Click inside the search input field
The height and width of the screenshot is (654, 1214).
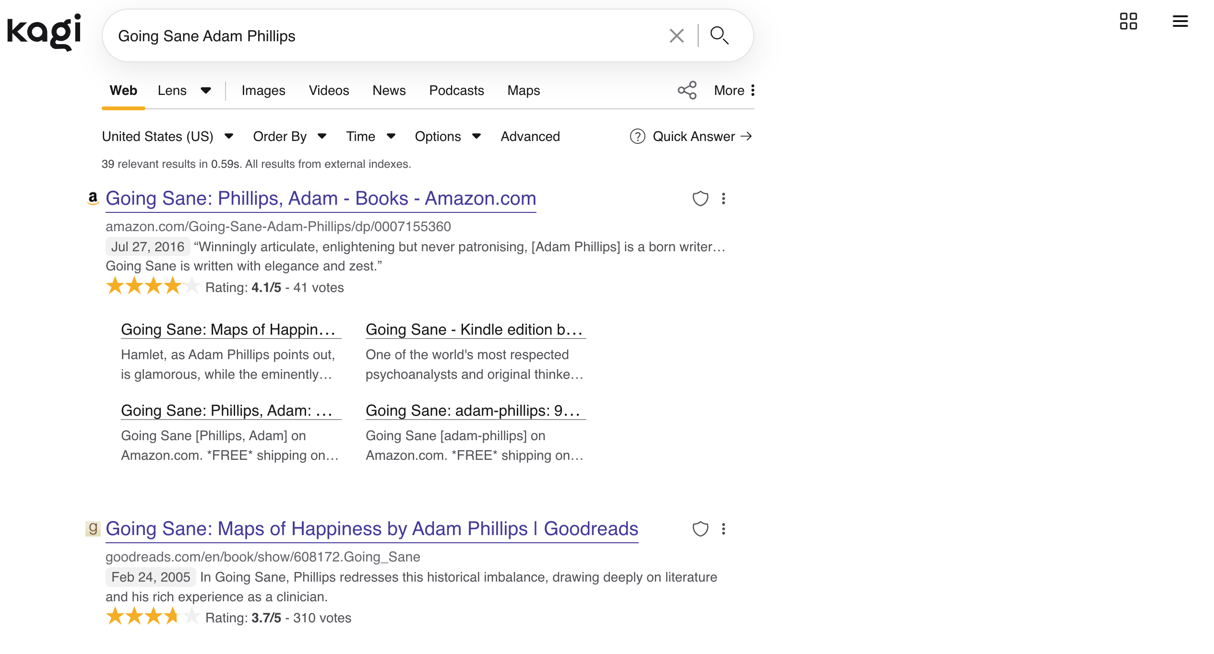click(384, 36)
